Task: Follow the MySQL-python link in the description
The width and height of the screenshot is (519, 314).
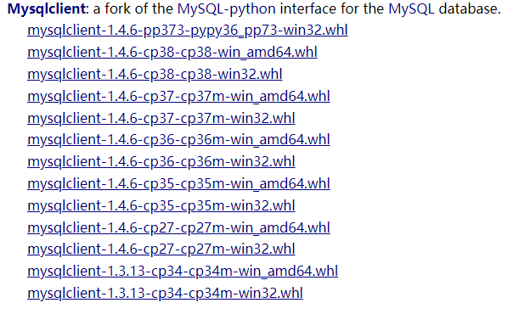Action: click(227, 9)
